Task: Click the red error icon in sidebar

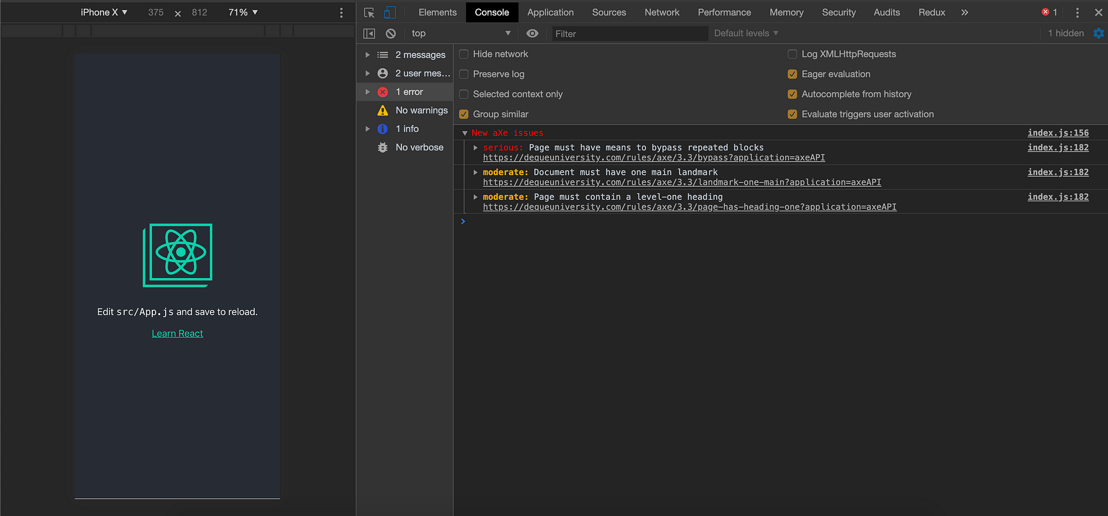Action: 382,92
